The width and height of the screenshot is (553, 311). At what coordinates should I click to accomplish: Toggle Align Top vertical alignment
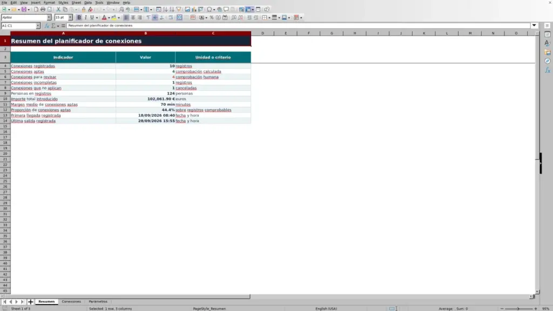coord(149,17)
